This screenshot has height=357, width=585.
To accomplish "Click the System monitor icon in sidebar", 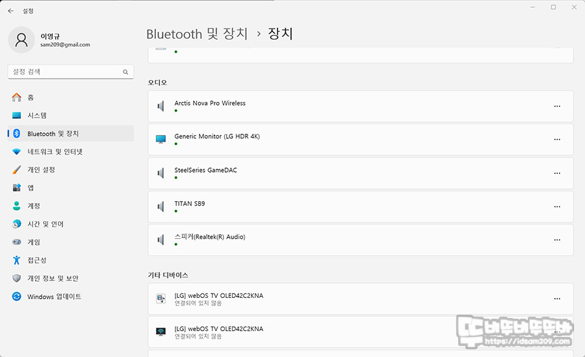I will pyautogui.click(x=16, y=116).
